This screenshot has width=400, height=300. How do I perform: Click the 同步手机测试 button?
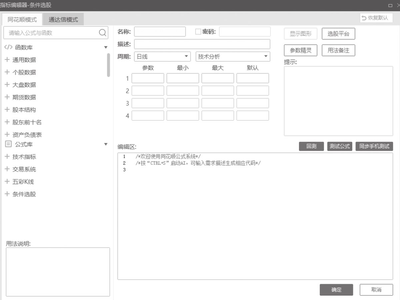click(374, 146)
